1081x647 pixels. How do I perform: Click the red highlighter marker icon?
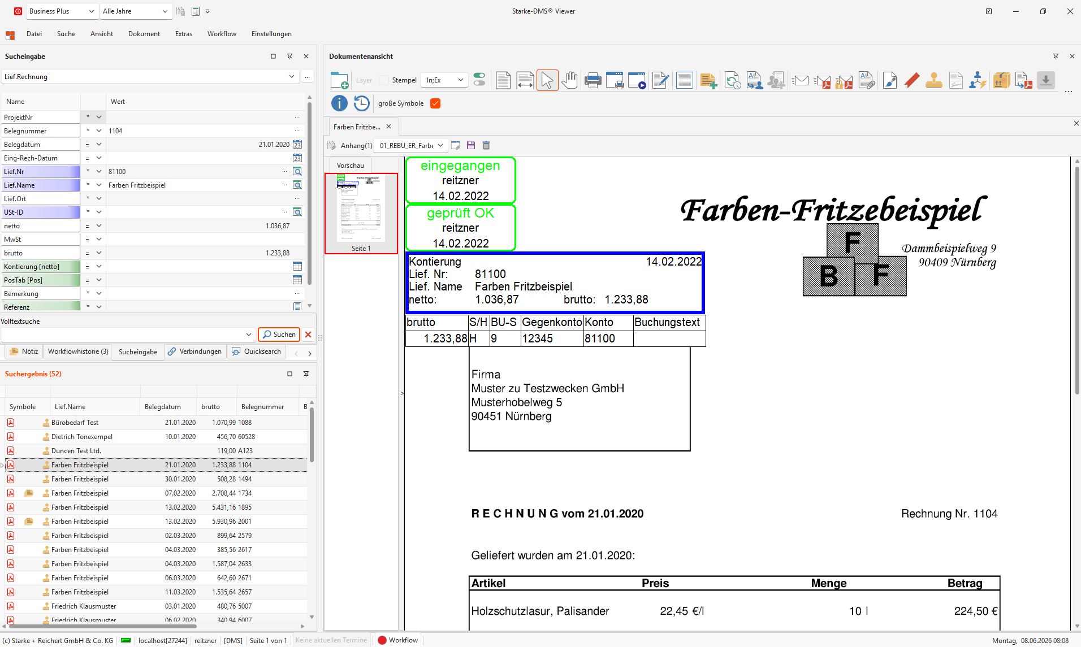pyautogui.click(x=911, y=80)
